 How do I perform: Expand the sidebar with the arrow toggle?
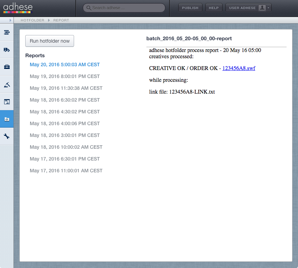click(x=10, y=20)
